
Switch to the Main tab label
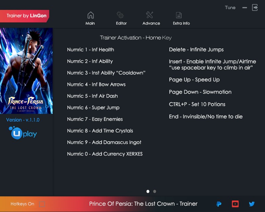click(x=90, y=23)
